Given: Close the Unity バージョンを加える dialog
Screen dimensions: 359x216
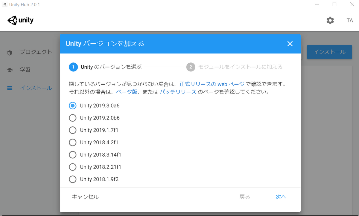Looking at the screenshot, I should pos(290,44).
